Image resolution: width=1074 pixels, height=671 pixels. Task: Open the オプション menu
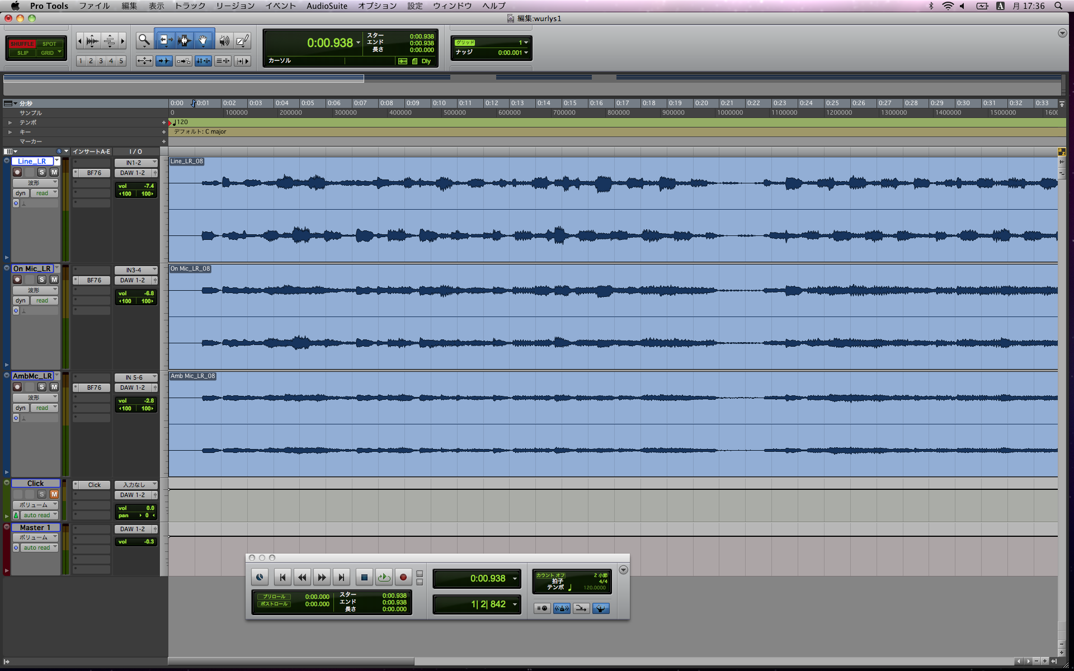click(x=378, y=6)
